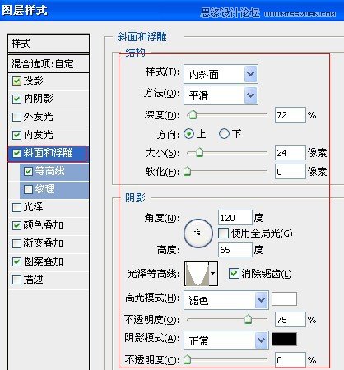Click the 大小 size slider handle
Screen dimensions: 344x370
click(199, 152)
